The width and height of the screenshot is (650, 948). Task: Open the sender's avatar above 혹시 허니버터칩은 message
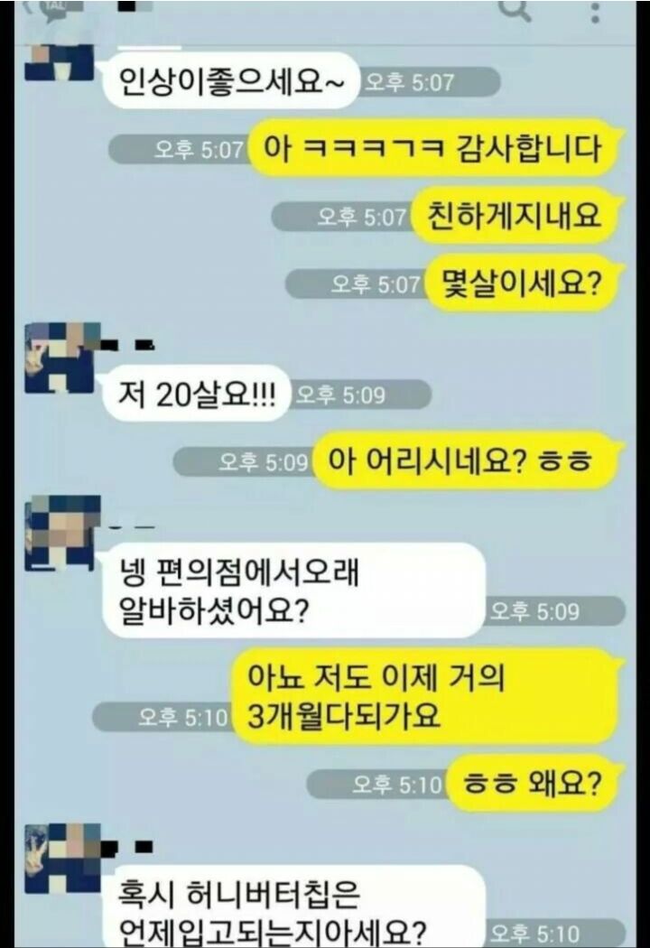pyautogui.click(x=61, y=859)
